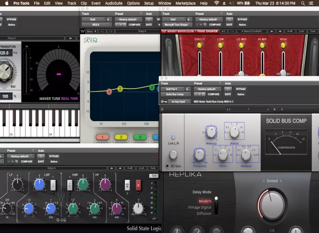This screenshot has height=233, width=319.
Task: Click Load button in Tone Shaper toolbar
Action: coord(301,31)
